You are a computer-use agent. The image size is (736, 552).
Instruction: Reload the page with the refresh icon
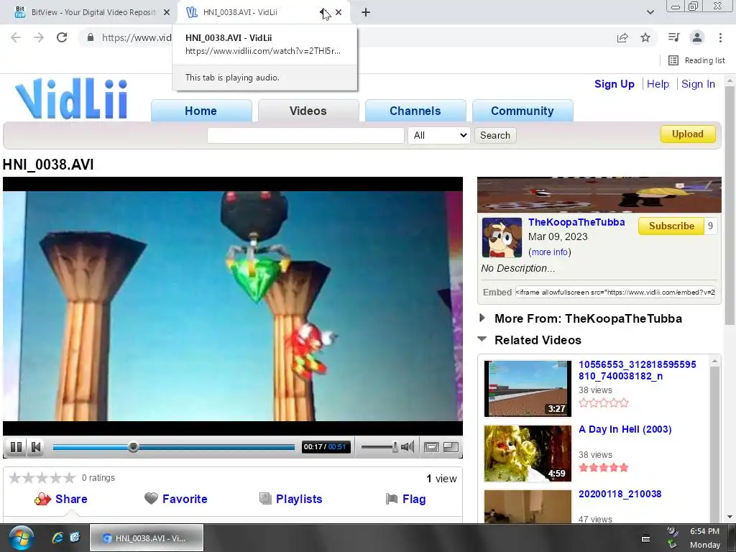coord(62,37)
